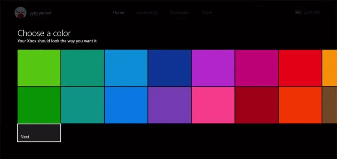The width and height of the screenshot is (337, 159).
Task: Click the 'Choose a color' heading
Action: tap(44, 33)
